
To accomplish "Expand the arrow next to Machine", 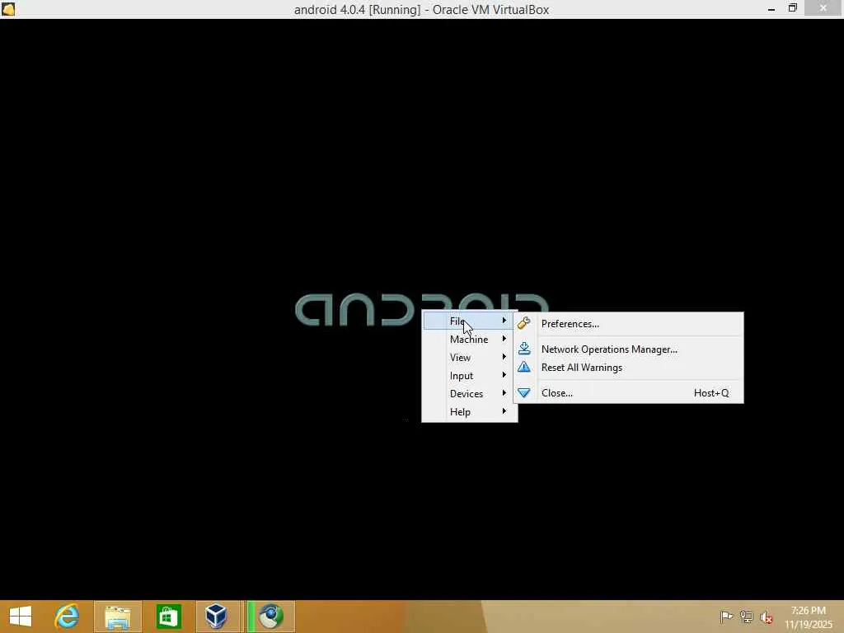I will coord(504,339).
